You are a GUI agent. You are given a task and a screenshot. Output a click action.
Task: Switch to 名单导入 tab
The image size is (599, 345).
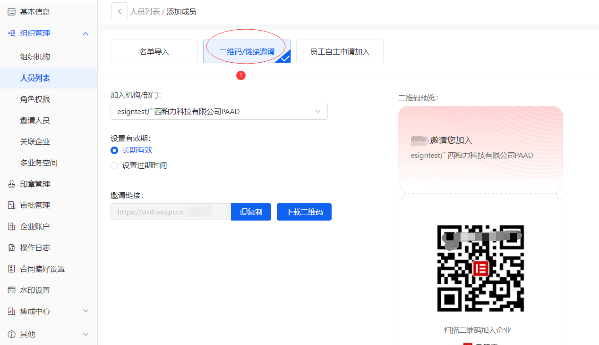coord(154,51)
